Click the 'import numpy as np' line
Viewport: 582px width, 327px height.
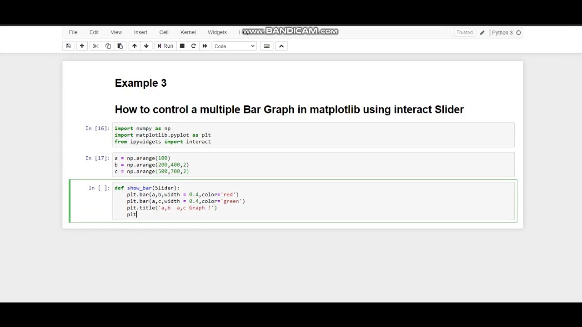[142, 129]
